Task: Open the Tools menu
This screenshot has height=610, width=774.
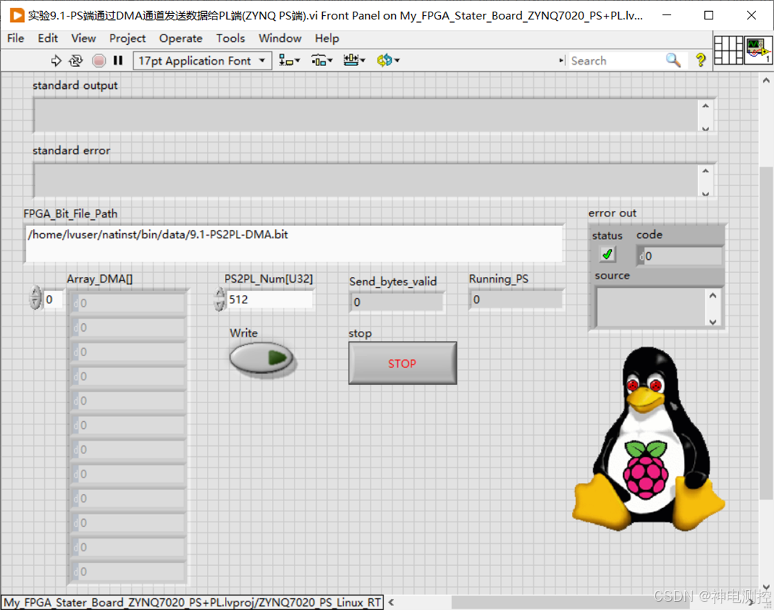Action: (230, 39)
